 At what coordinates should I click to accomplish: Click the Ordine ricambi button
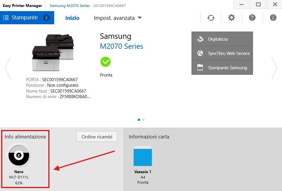pyautogui.click(x=97, y=137)
